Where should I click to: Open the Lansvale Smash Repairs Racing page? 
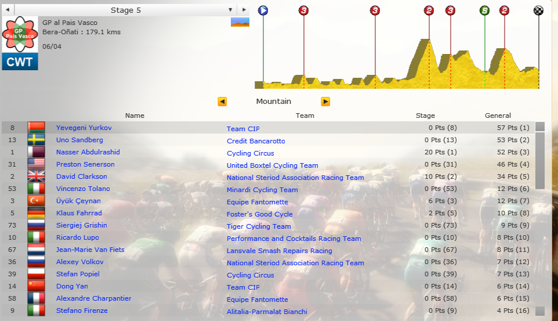(280, 250)
